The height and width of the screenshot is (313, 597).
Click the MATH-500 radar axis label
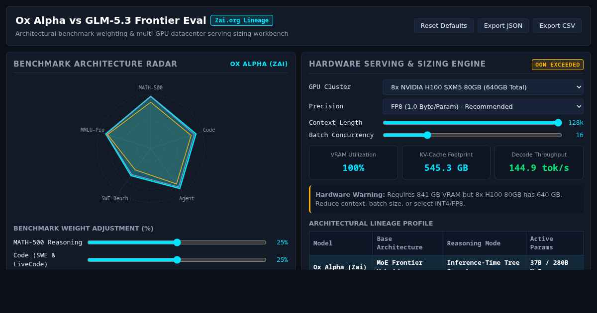point(151,88)
